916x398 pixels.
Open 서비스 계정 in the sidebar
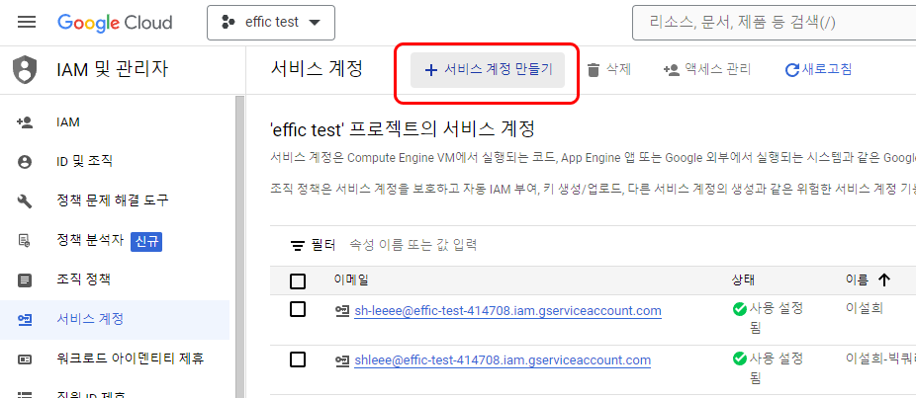[x=90, y=319]
